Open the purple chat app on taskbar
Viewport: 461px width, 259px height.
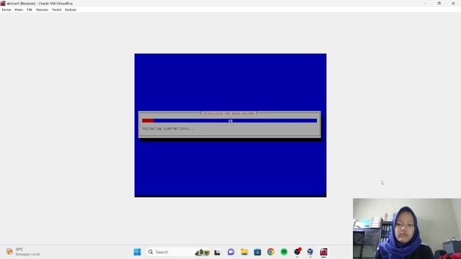click(230, 252)
